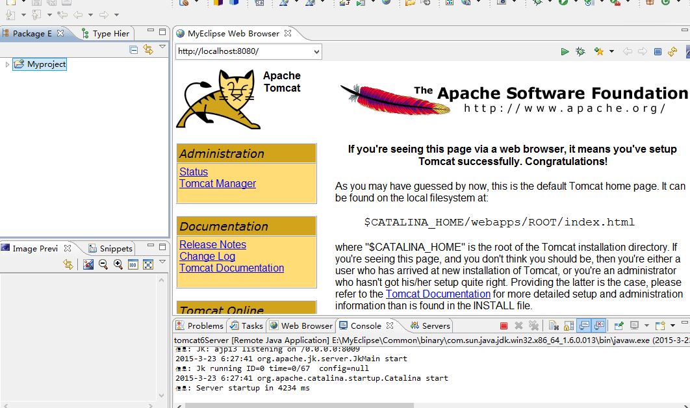The width and height of the screenshot is (690, 408).
Task: Open the Image Preview view menu triangle
Action: point(162,261)
